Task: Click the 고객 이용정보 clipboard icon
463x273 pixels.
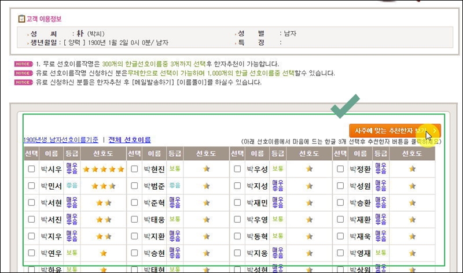Action: click(21, 19)
